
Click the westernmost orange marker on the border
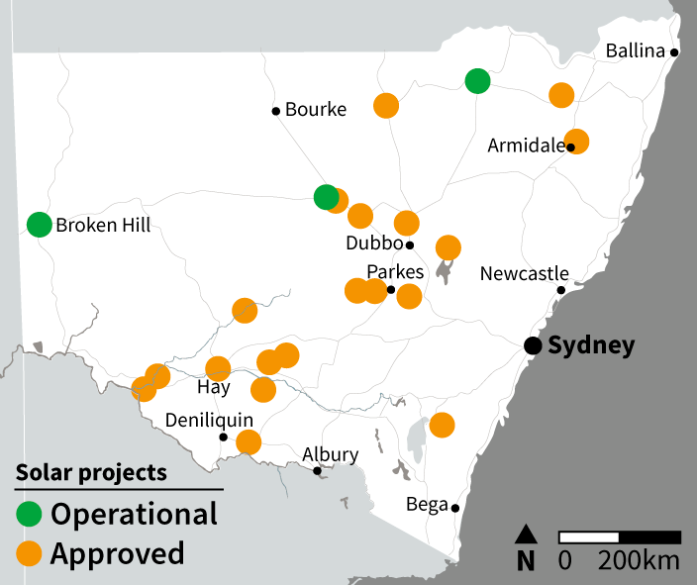pos(144,389)
